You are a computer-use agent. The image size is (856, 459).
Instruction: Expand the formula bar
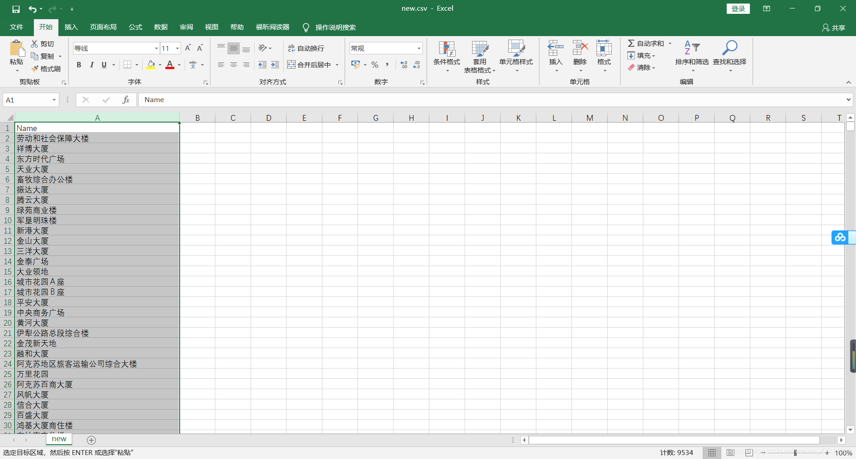tap(848, 100)
